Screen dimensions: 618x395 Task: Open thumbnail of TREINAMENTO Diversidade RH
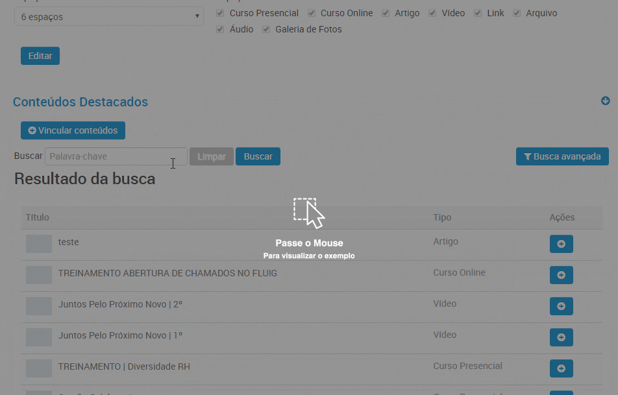click(39, 368)
